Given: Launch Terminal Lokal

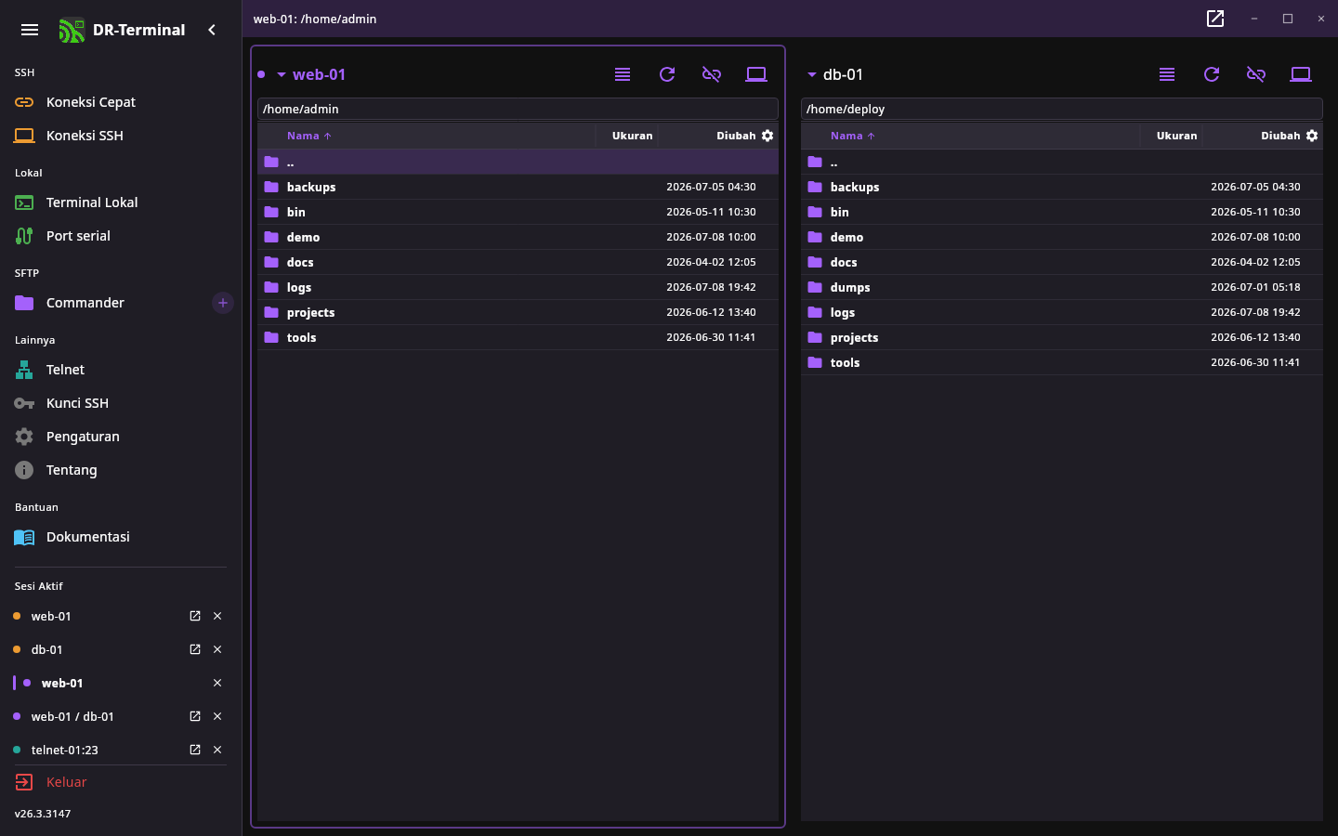Looking at the screenshot, I should tap(121, 202).
